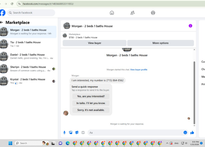Click the Marketplace listing $700 - 2 beds 1 baths
This screenshot has height=147, width=205.
coord(83,38)
